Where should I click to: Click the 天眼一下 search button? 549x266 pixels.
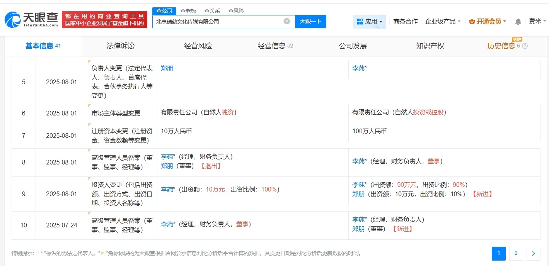tap(310, 21)
